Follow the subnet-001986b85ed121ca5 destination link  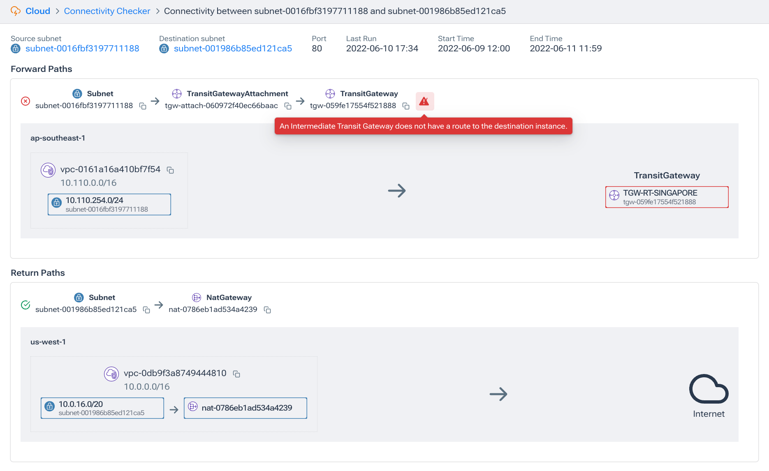(232, 48)
